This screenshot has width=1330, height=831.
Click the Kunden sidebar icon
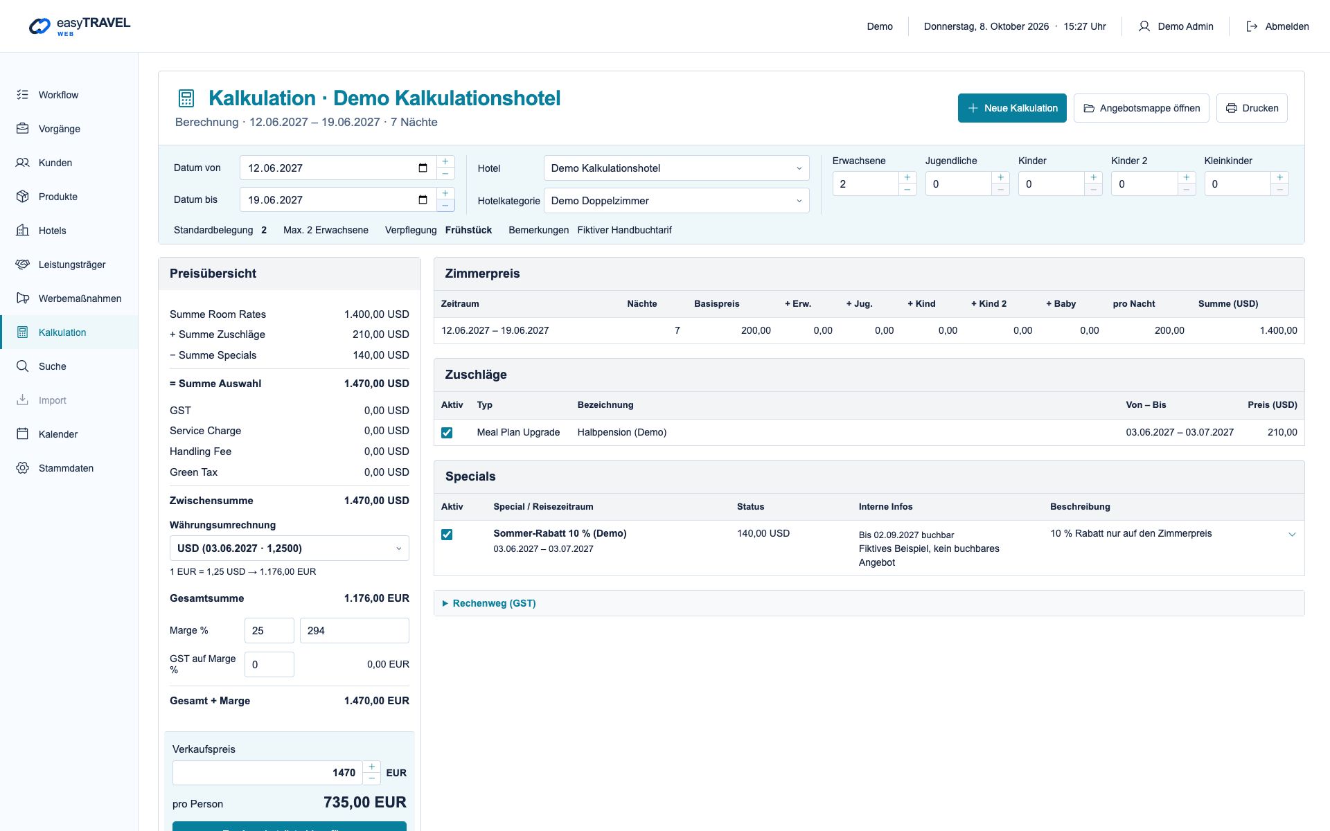(x=23, y=163)
